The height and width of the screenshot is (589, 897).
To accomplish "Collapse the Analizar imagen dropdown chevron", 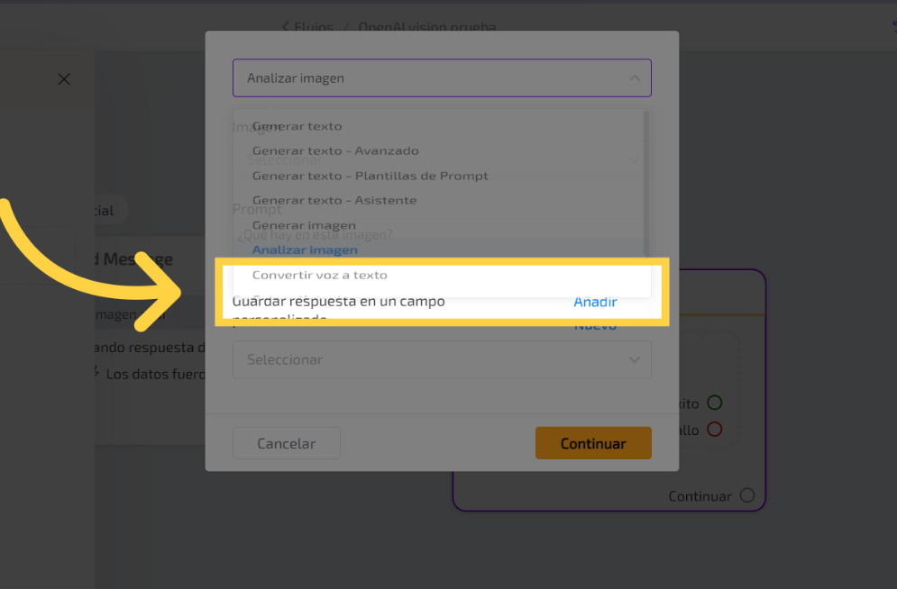I will coord(635,78).
